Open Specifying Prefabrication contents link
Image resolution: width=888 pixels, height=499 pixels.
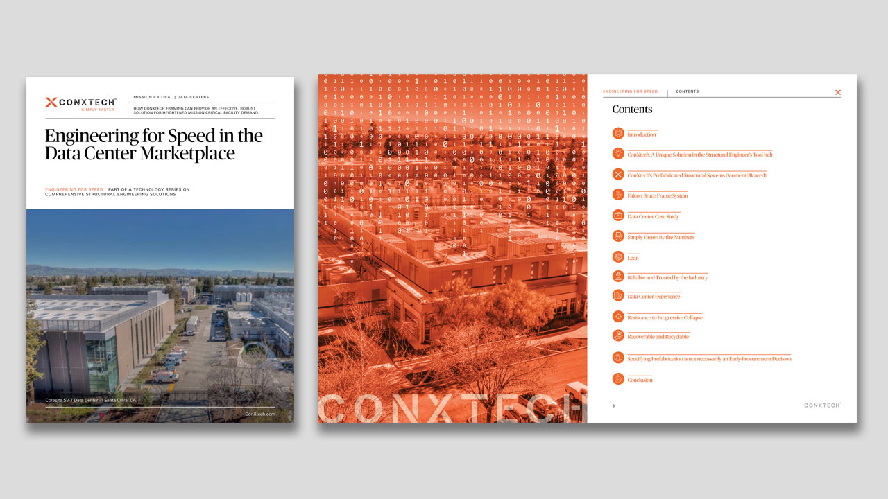click(x=708, y=359)
